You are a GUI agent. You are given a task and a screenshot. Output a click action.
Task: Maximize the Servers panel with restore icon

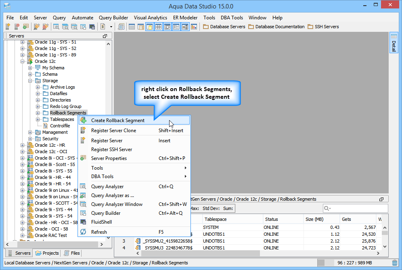tap(105, 36)
